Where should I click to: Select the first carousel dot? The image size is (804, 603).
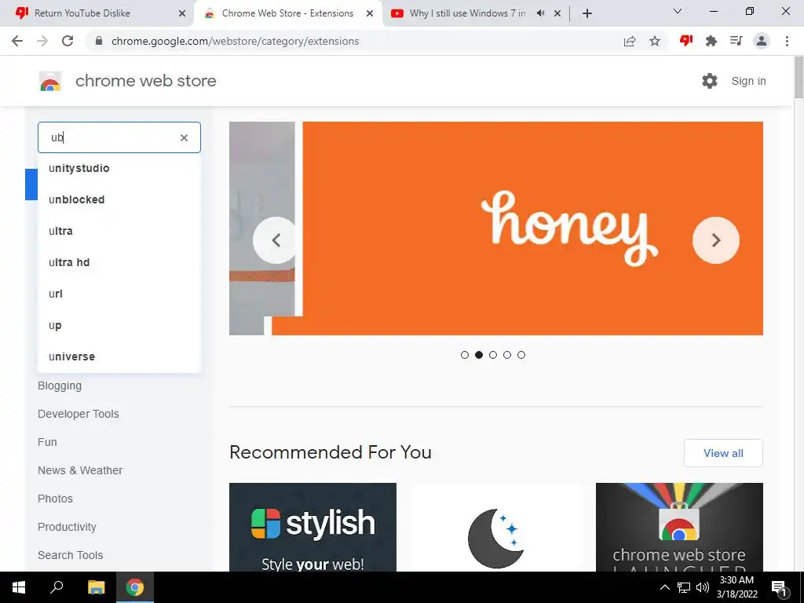click(465, 355)
